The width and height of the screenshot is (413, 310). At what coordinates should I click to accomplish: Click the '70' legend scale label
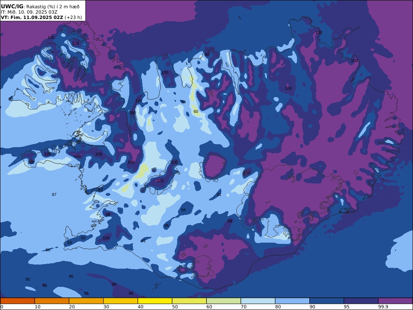244,307
